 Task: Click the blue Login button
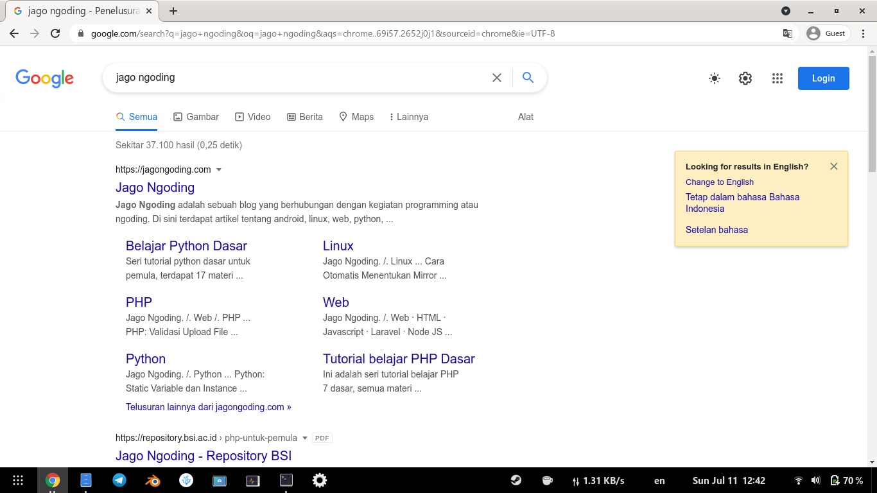(823, 78)
